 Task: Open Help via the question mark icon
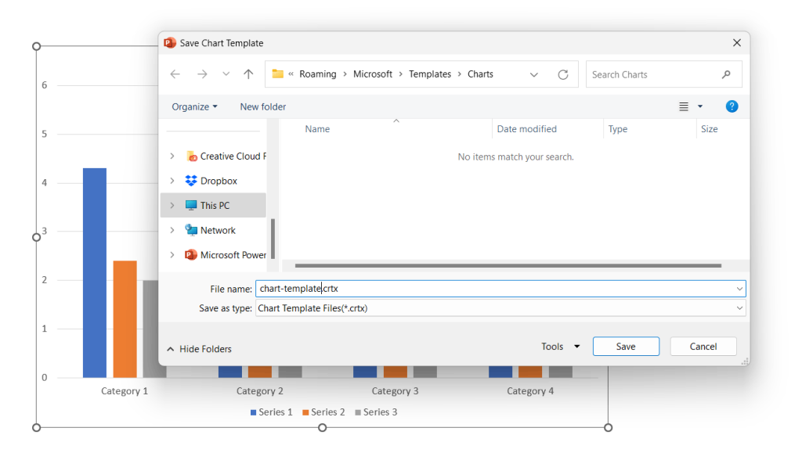tap(732, 106)
